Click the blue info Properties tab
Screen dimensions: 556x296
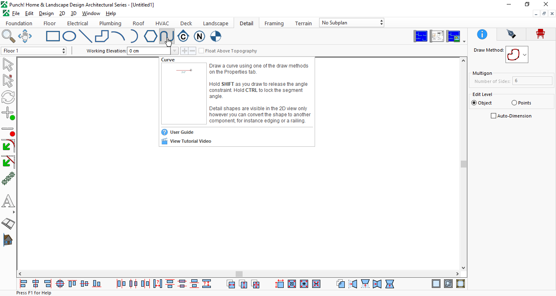coord(482,34)
